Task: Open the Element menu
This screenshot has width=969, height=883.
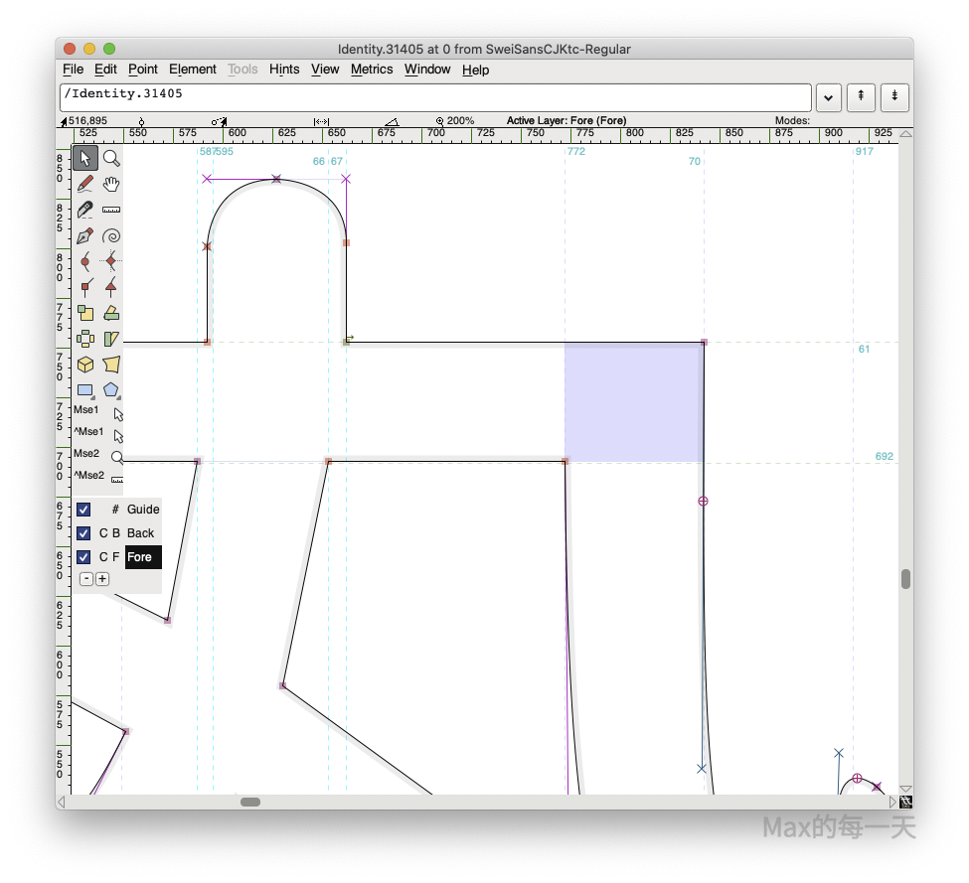Action: 192,70
